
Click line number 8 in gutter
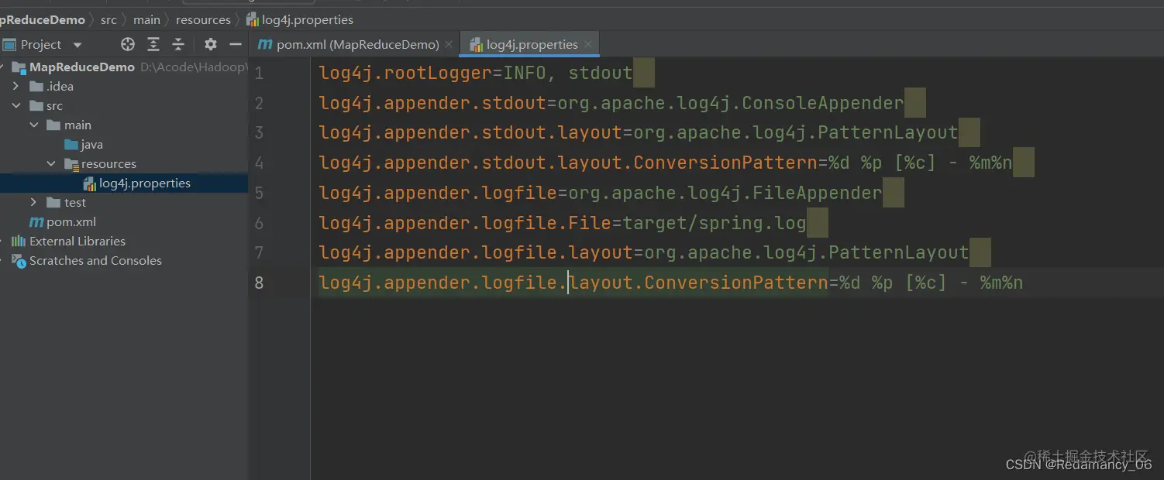259,283
